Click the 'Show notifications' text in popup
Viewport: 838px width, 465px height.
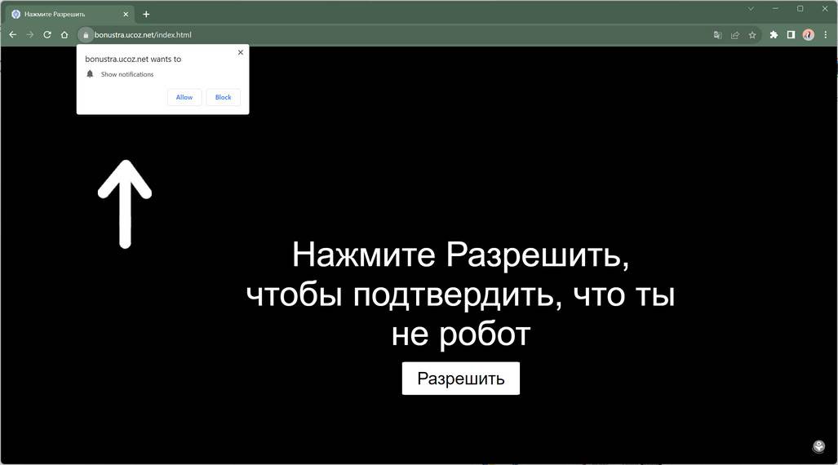click(x=127, y=74)
